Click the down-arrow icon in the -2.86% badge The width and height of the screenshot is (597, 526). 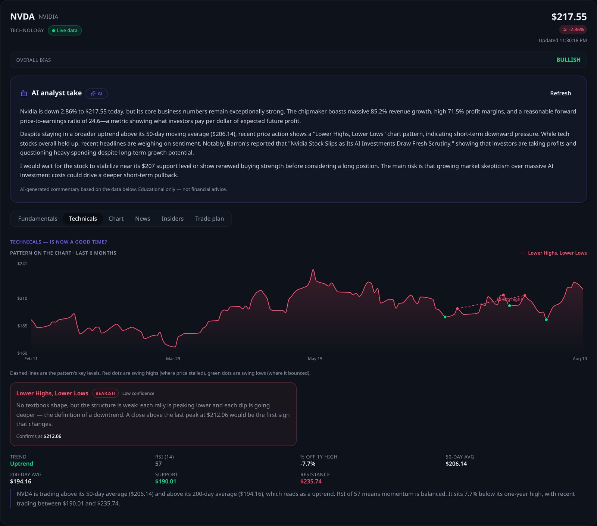tap(565, 29)
